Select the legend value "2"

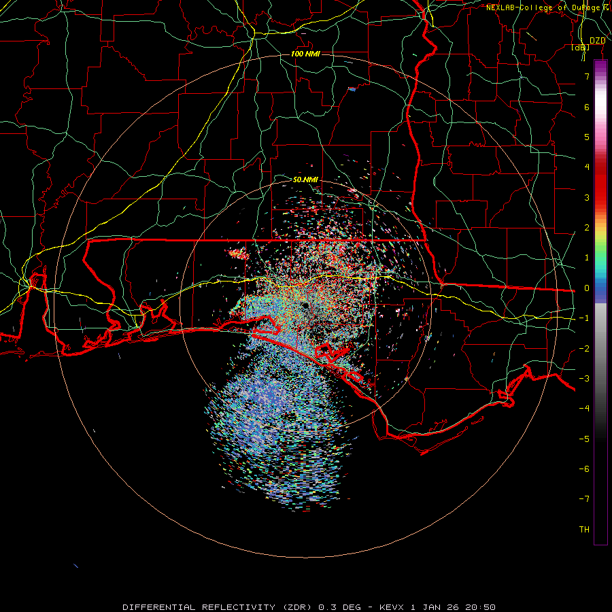(587, 228)
